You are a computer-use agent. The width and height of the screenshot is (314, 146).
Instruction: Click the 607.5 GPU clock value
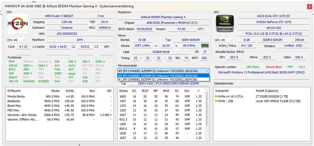[234, 57]
